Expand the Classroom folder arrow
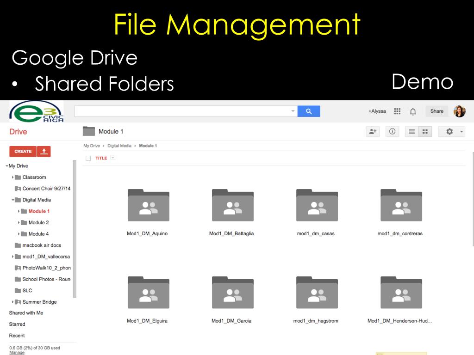The image size is (474, 355). [x=12, y=177]
